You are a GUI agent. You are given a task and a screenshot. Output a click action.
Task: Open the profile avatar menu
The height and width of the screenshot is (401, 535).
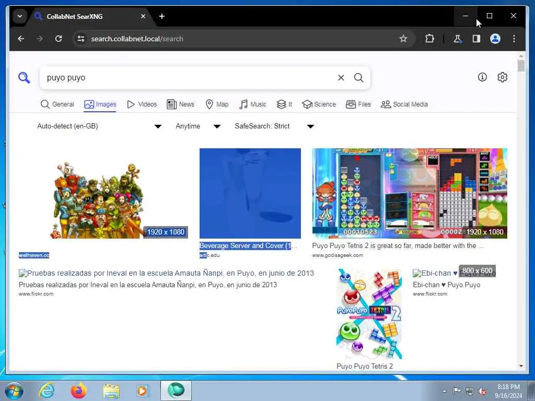(495, 39)
